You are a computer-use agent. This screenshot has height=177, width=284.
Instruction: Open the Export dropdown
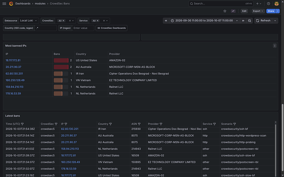258,11
